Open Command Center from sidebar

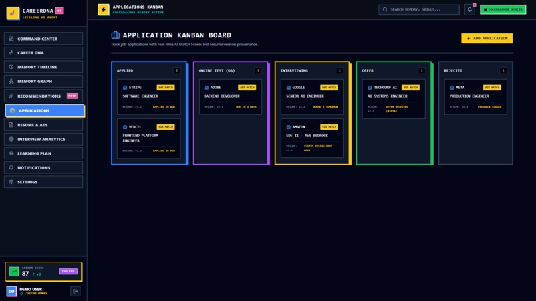point(43,39)
